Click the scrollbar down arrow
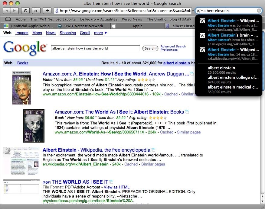Image resolution: width=265 pixels, height=209 pixels. (262, 201)
